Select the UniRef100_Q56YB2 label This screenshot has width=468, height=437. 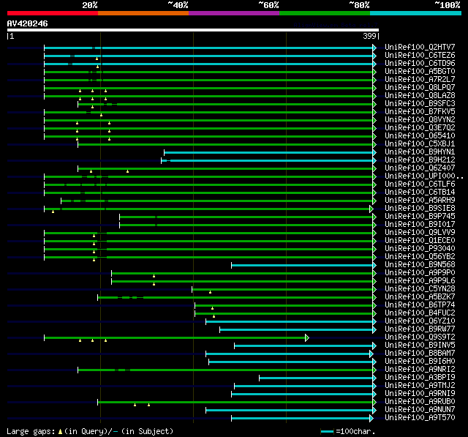click(420, 257)
